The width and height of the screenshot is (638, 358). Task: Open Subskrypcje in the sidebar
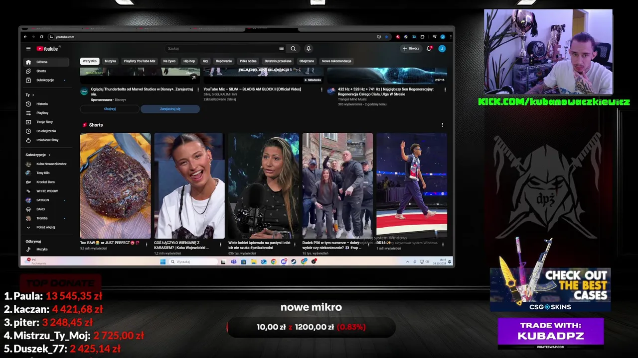coord(47,80)
